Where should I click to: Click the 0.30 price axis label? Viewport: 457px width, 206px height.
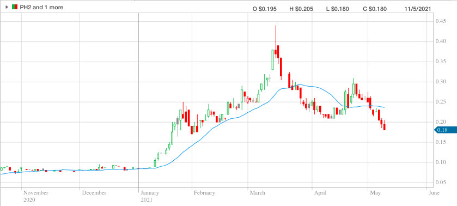tap(440, 82)
